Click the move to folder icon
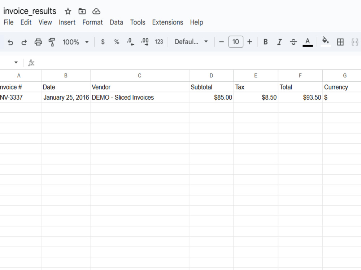The height and width of the screenshot is (270, 361). pos(82,11)
